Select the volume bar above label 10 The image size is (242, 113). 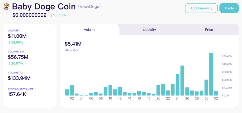pos(110,90)
